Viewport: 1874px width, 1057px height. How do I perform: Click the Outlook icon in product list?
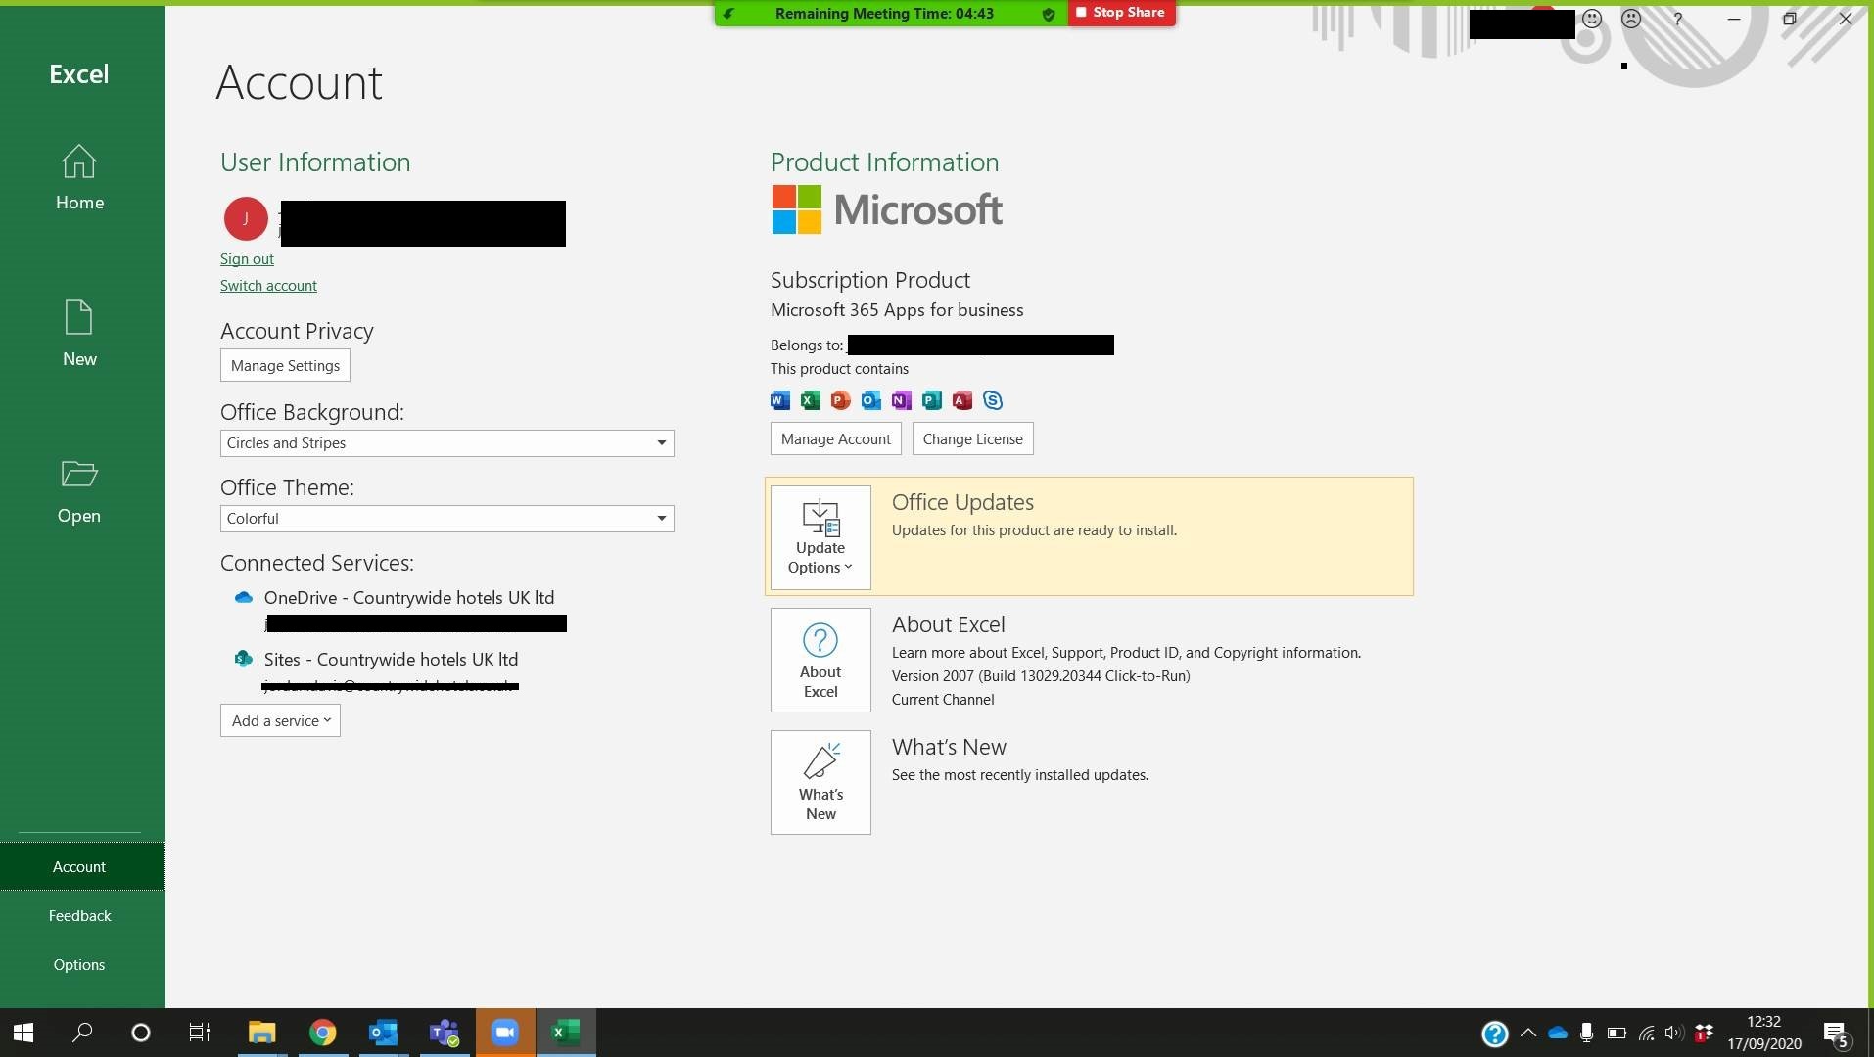pos(871,400)
